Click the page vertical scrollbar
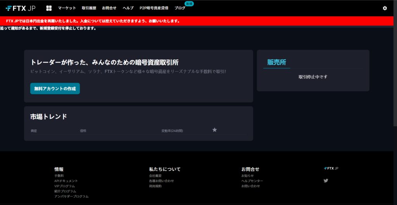 395,63
